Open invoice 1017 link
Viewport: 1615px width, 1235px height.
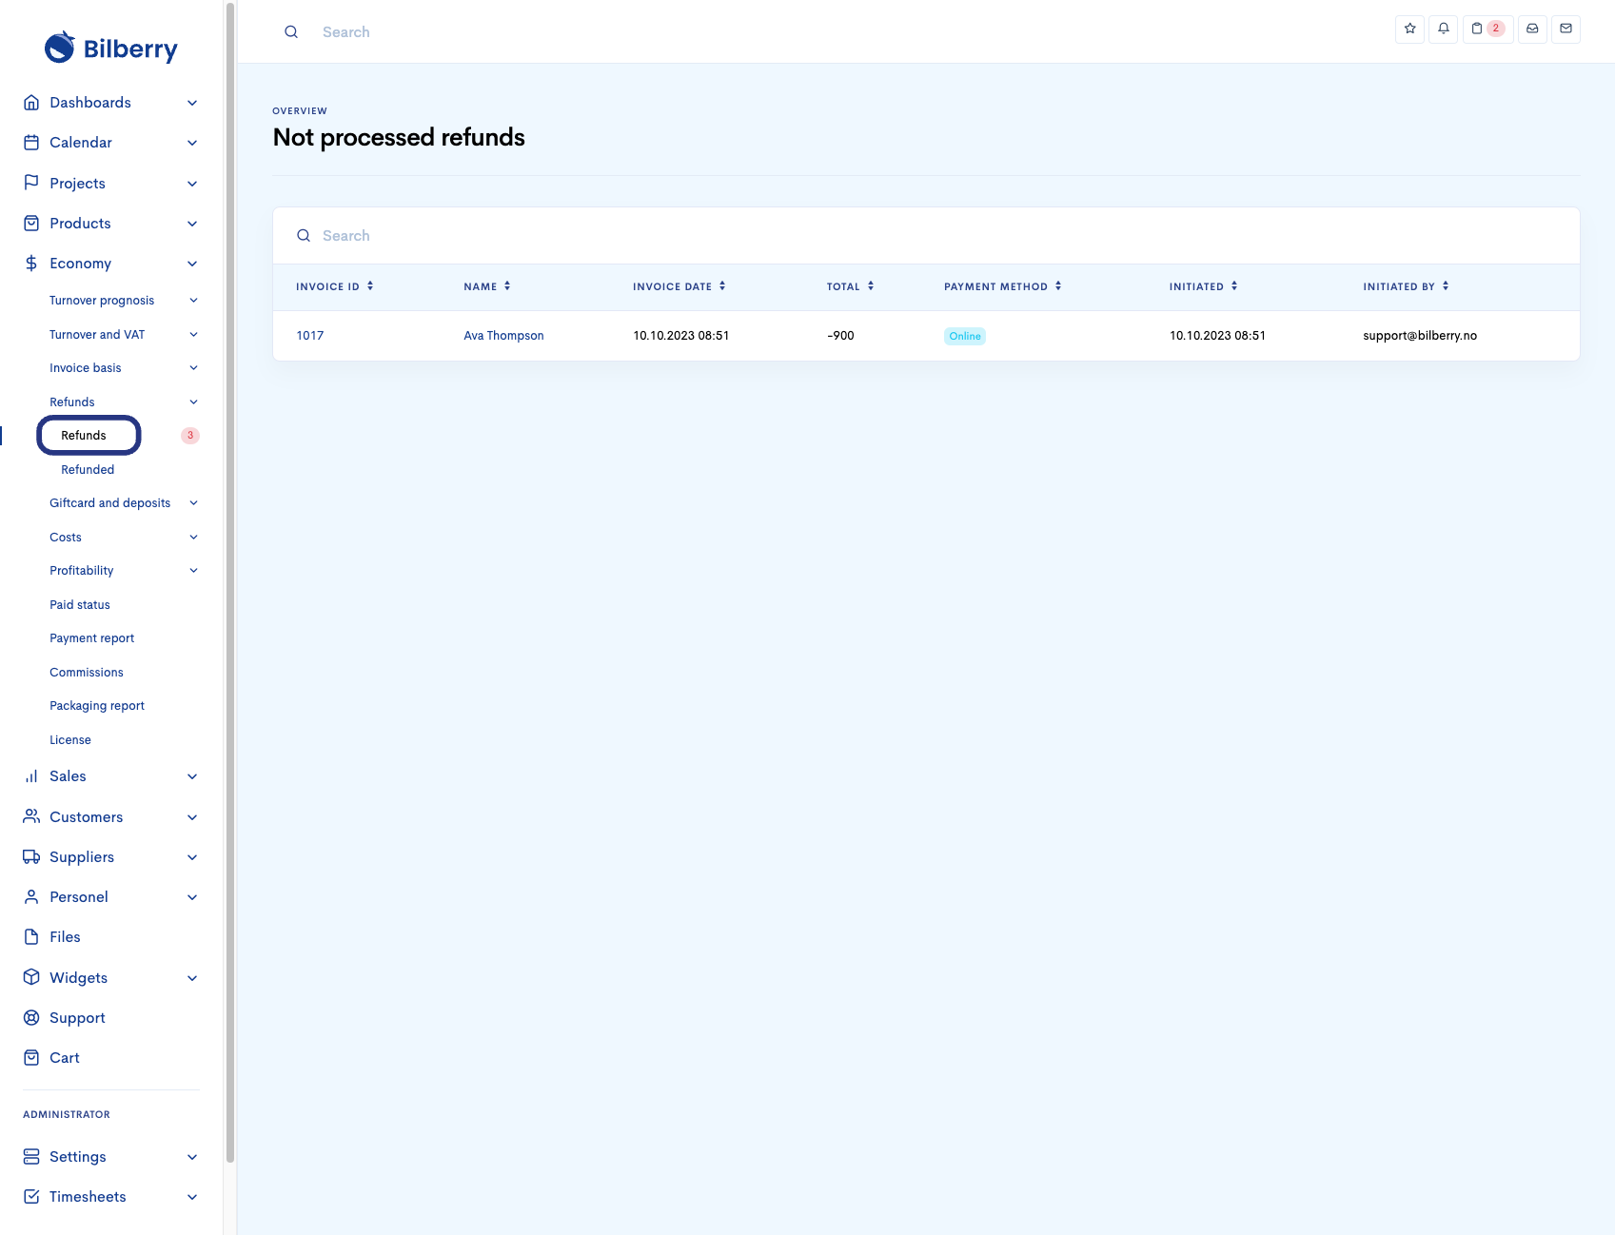[309, 336]
